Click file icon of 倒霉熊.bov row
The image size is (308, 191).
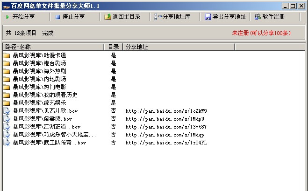(7, 119)
